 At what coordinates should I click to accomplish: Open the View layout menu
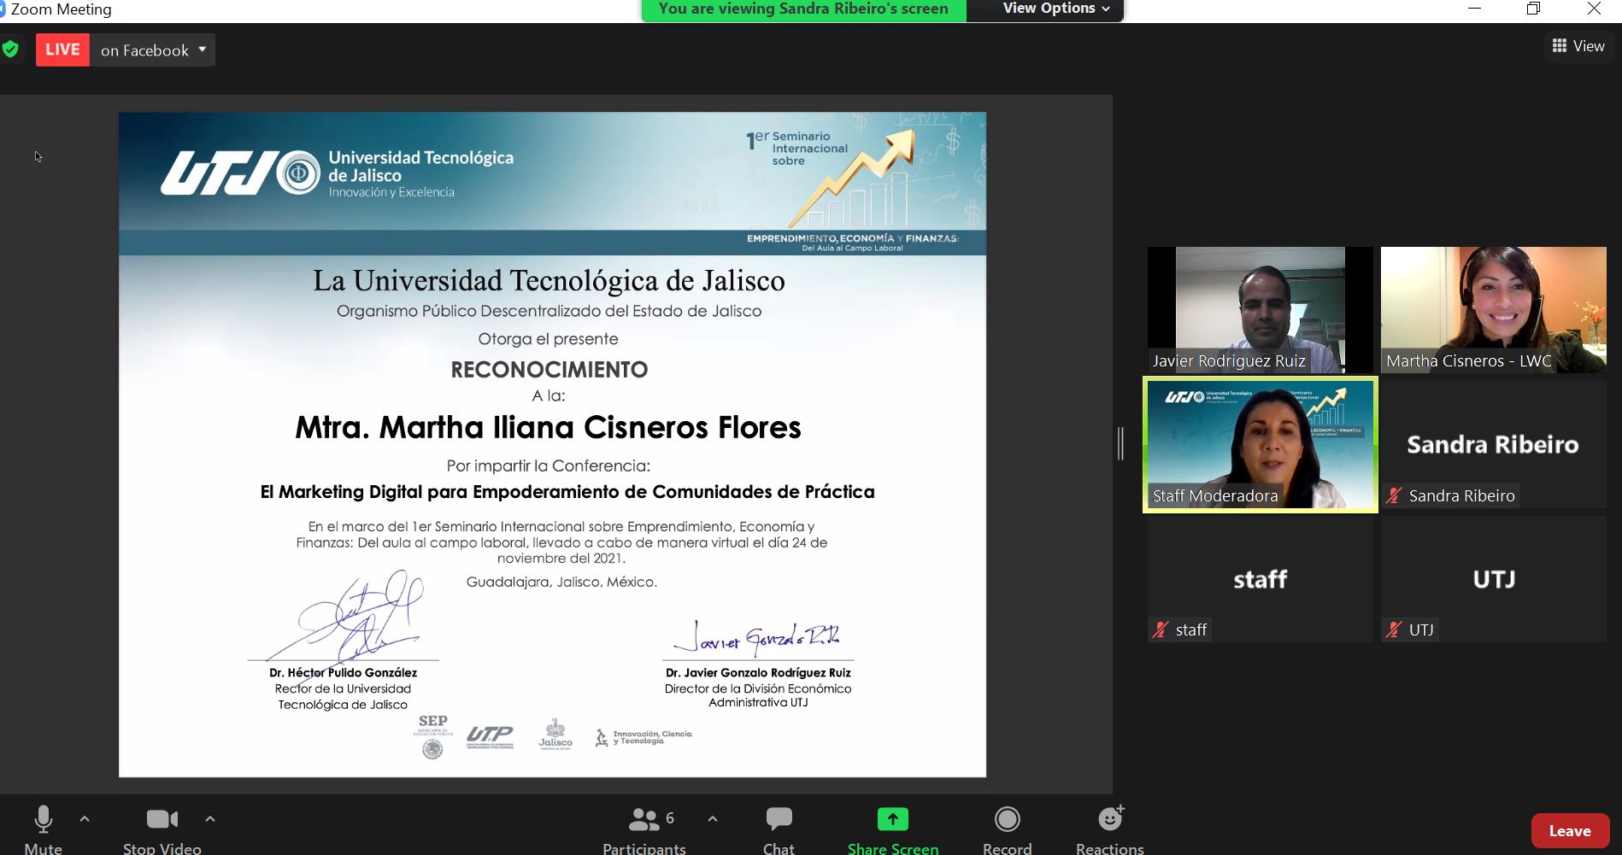coord(1578,46)
